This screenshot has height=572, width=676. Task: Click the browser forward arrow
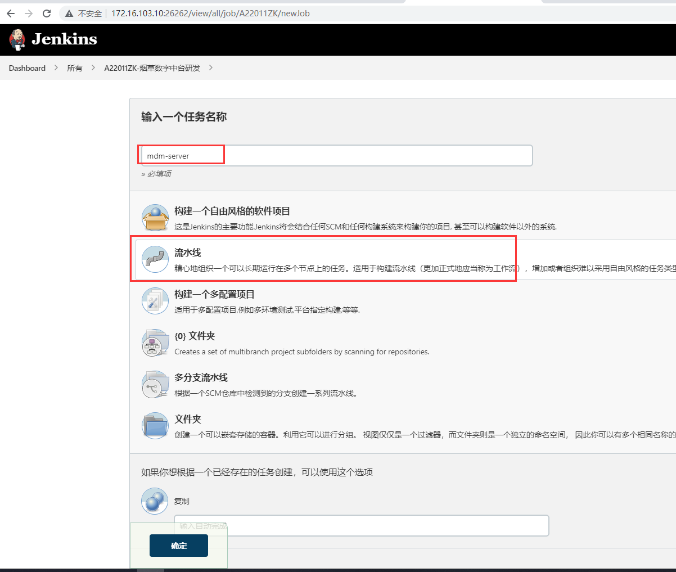pos(29,13)
